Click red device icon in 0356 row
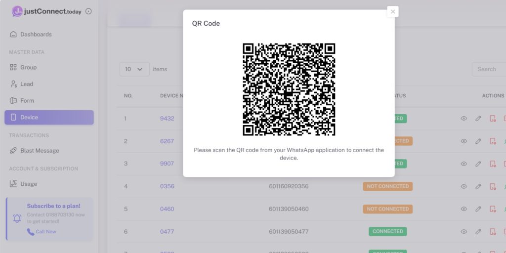Image resolution: width=506 pixels, height=253 pixels. (x=493, y=186)
